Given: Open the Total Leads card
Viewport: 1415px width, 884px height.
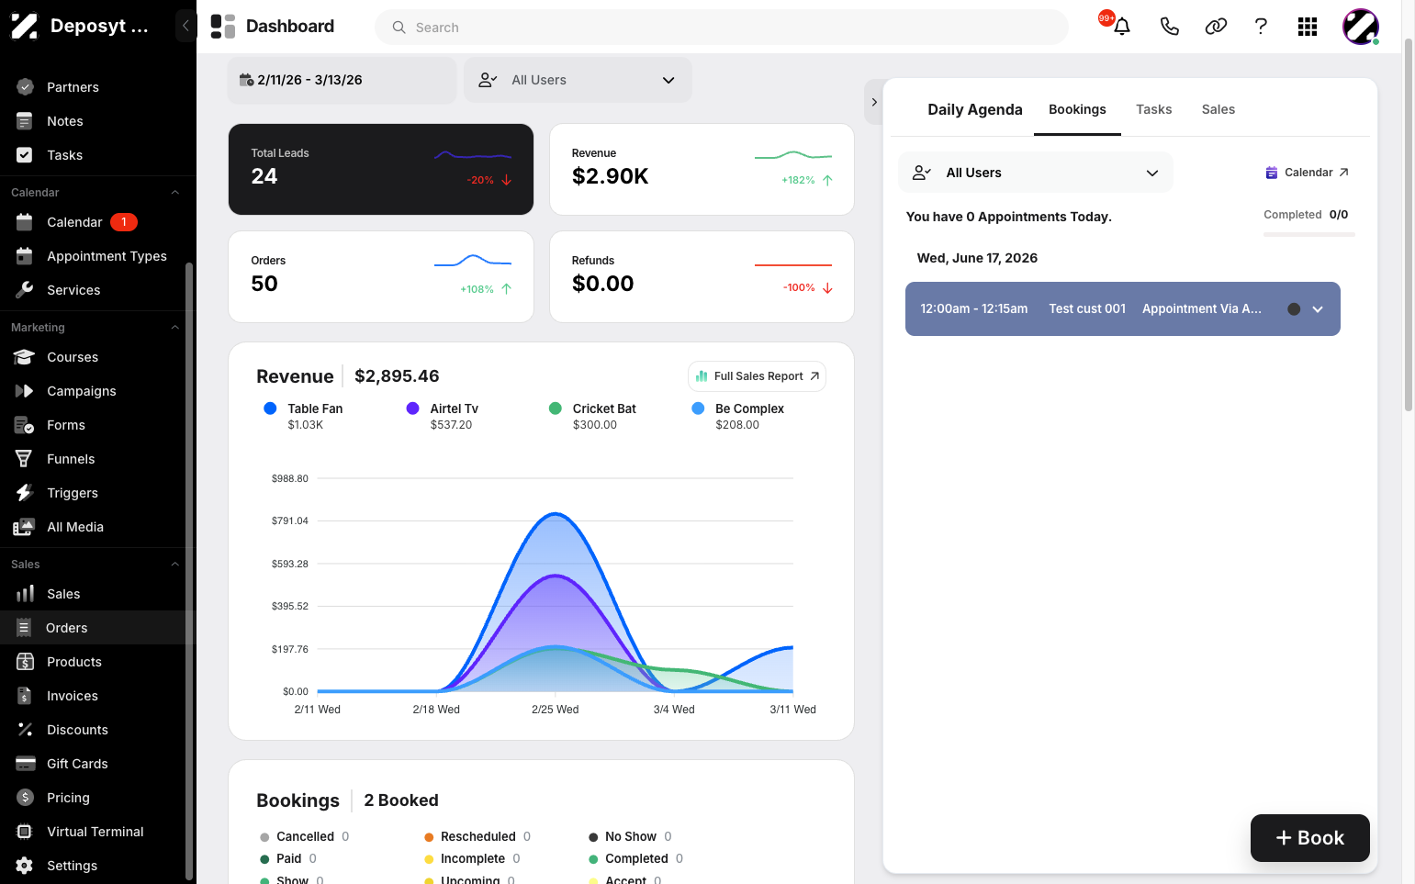Looking at the screenshot, I should click(381, 170).
